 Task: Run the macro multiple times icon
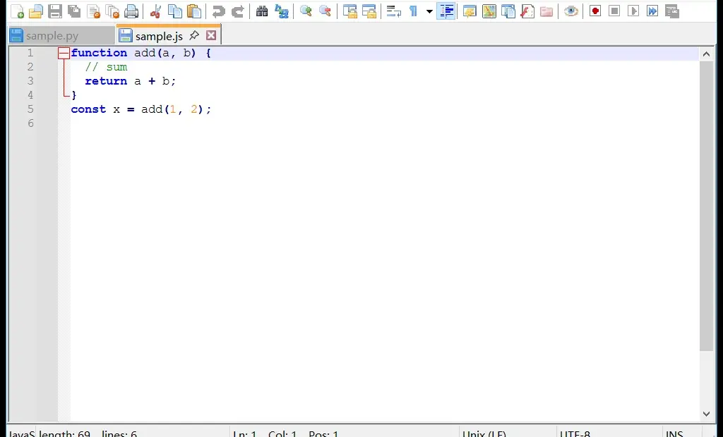652,11
